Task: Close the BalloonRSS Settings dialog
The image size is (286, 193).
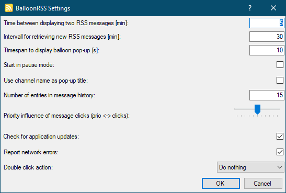Action: point(273,8)
